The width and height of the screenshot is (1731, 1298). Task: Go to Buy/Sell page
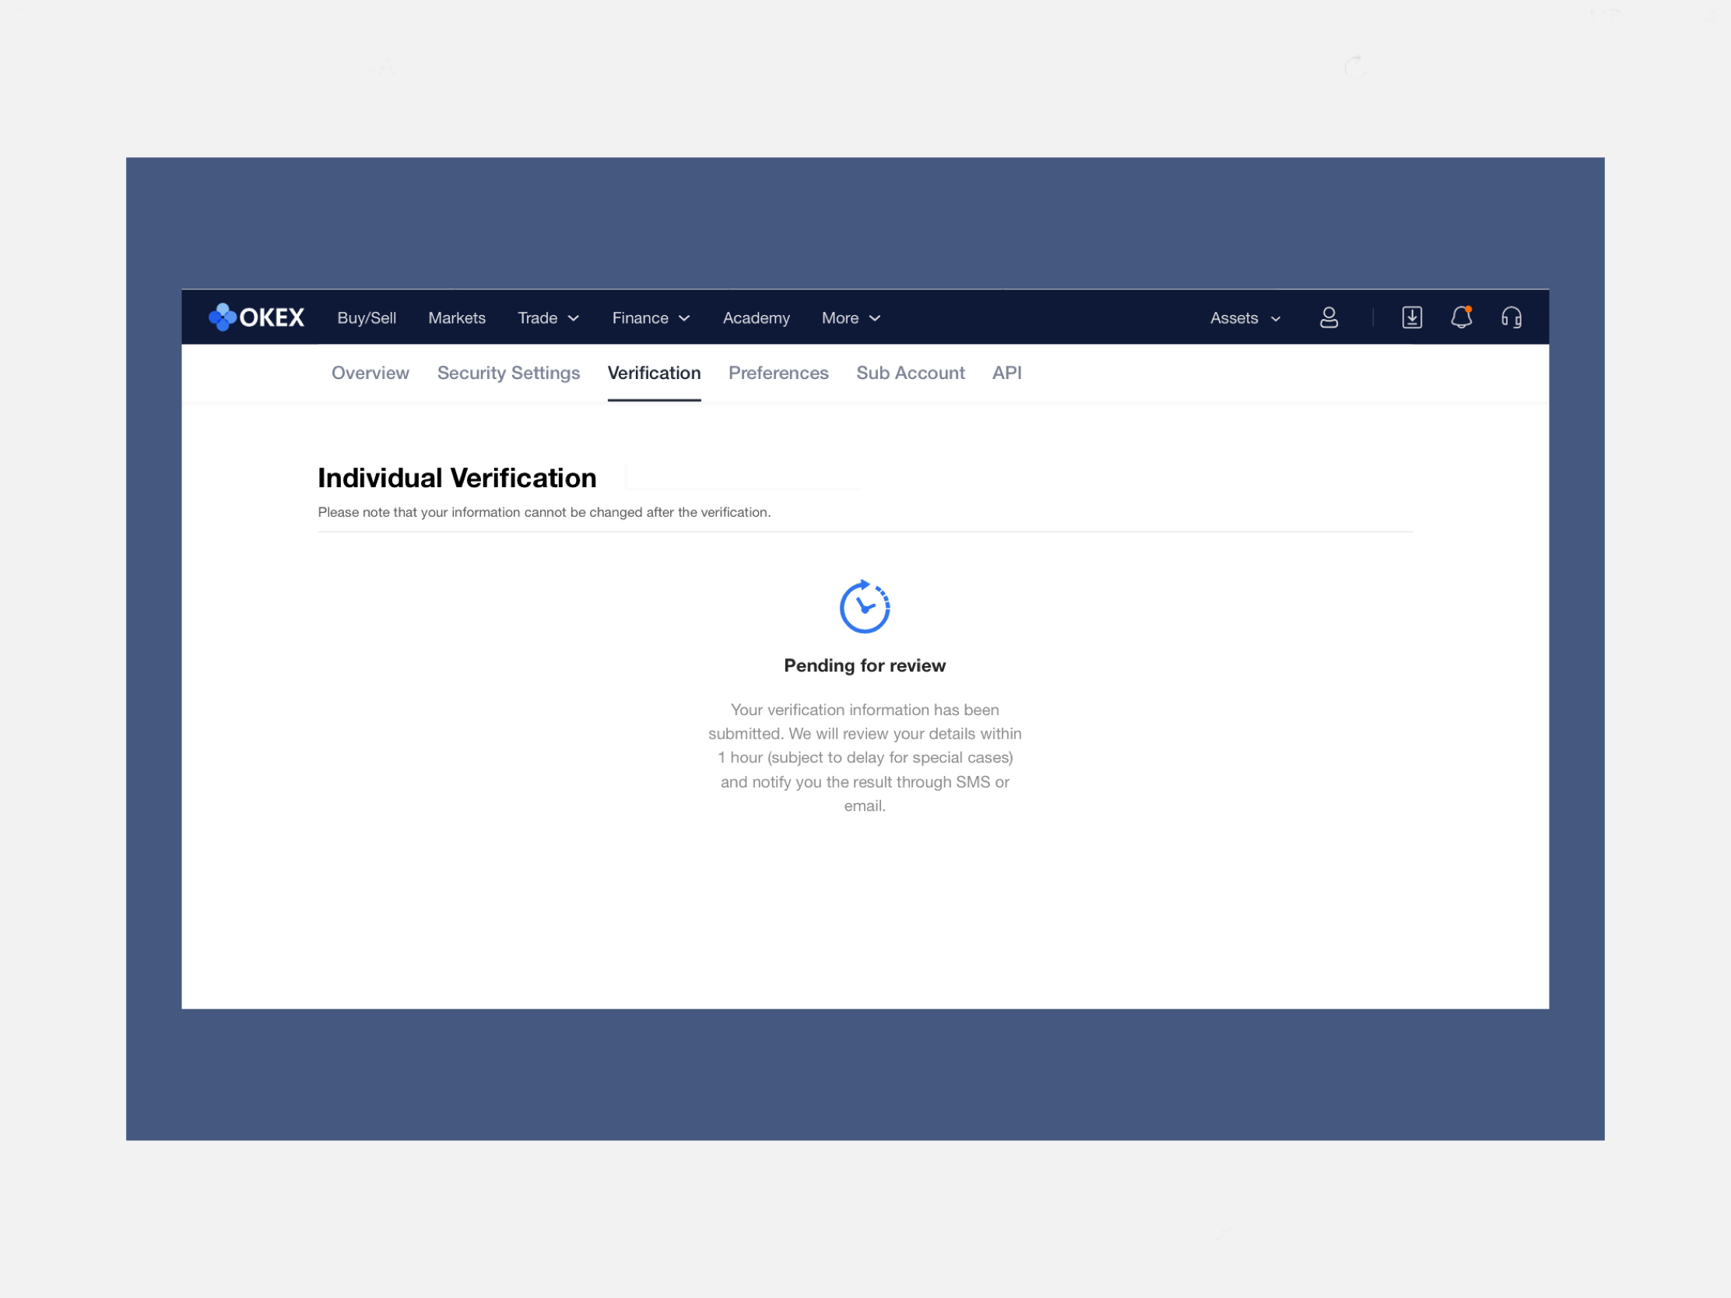pos(367,317)
